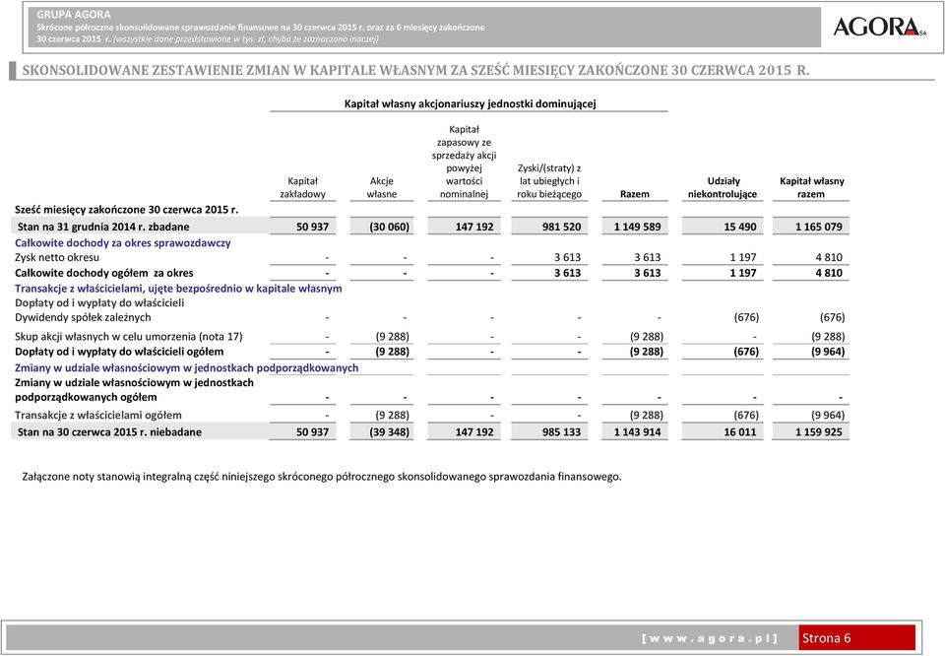The image size is (945, 656).
Task: Select the '981 520' retained earnings value
Action: pyautogui.click(x=561, y=227)
